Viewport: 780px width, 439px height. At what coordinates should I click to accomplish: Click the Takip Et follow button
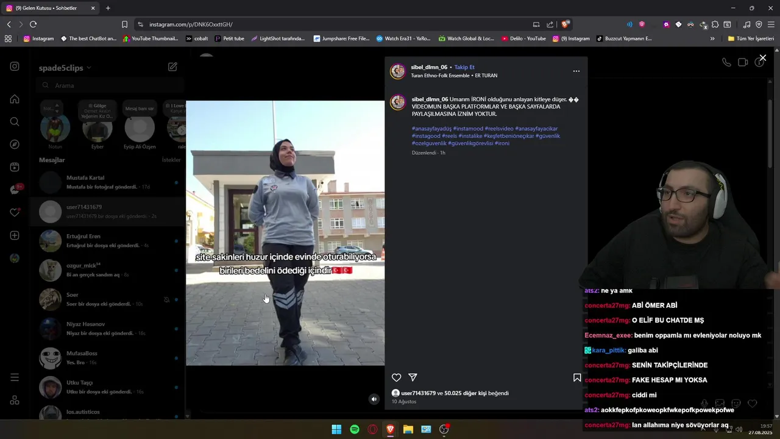tap(464, 67)
